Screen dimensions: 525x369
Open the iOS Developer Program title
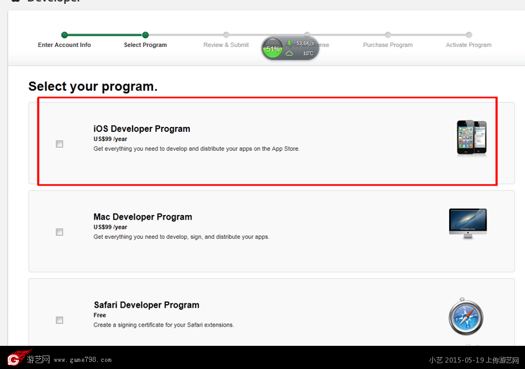142,129
